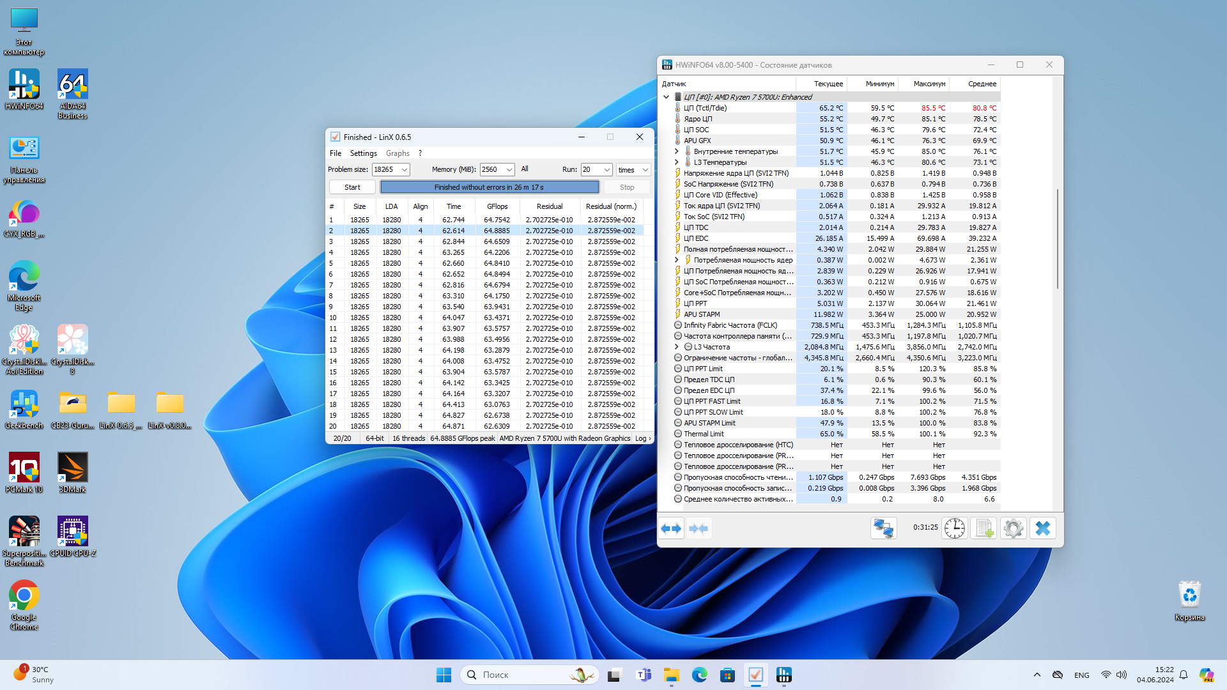Click the HWiNFO log-to-file sheet icon
This screenshot has height=690, width=1227.
(984, 528)
